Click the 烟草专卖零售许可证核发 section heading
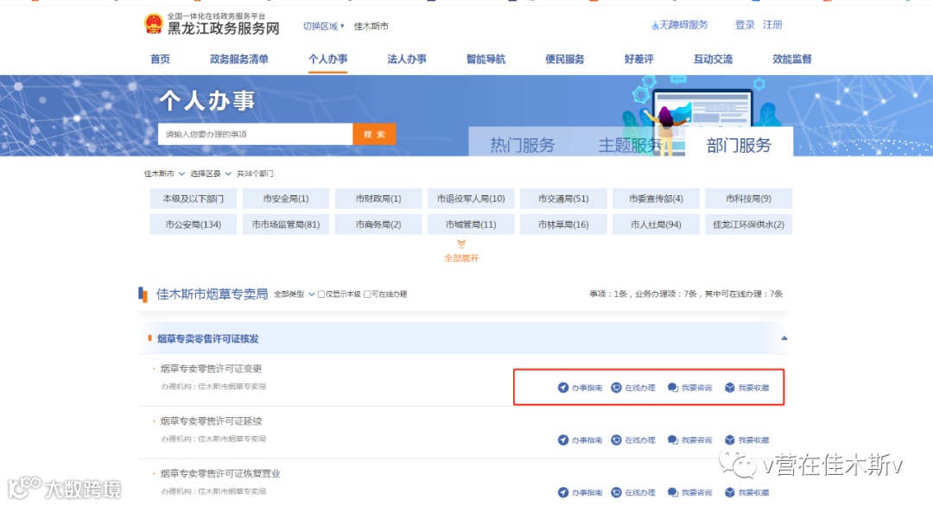The image size is (933, 506). pyautogui.click(x=207, y=338)
